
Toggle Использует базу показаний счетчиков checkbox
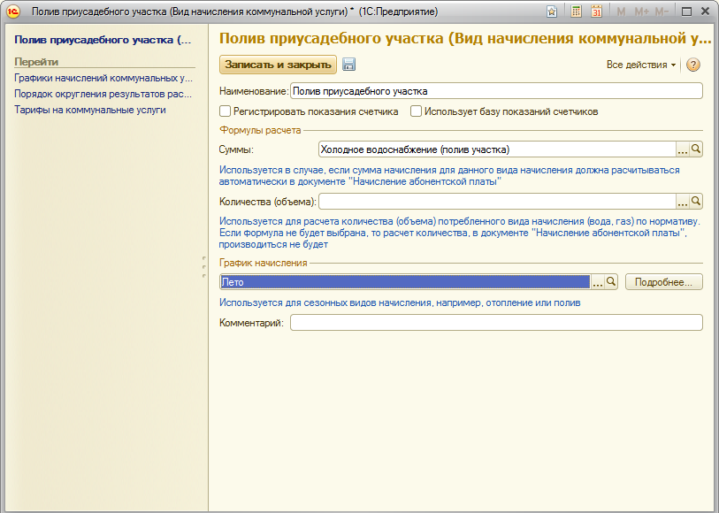pos(416,112)
